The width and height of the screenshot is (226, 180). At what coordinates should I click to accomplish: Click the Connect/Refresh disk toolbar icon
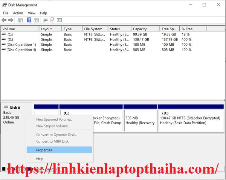point(46,20)
